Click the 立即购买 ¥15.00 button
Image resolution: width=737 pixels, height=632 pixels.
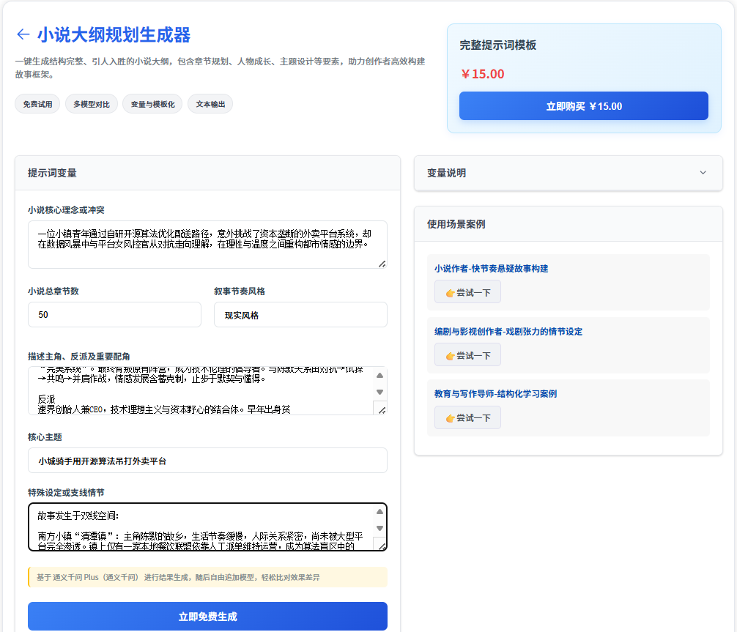click(583, 106)
